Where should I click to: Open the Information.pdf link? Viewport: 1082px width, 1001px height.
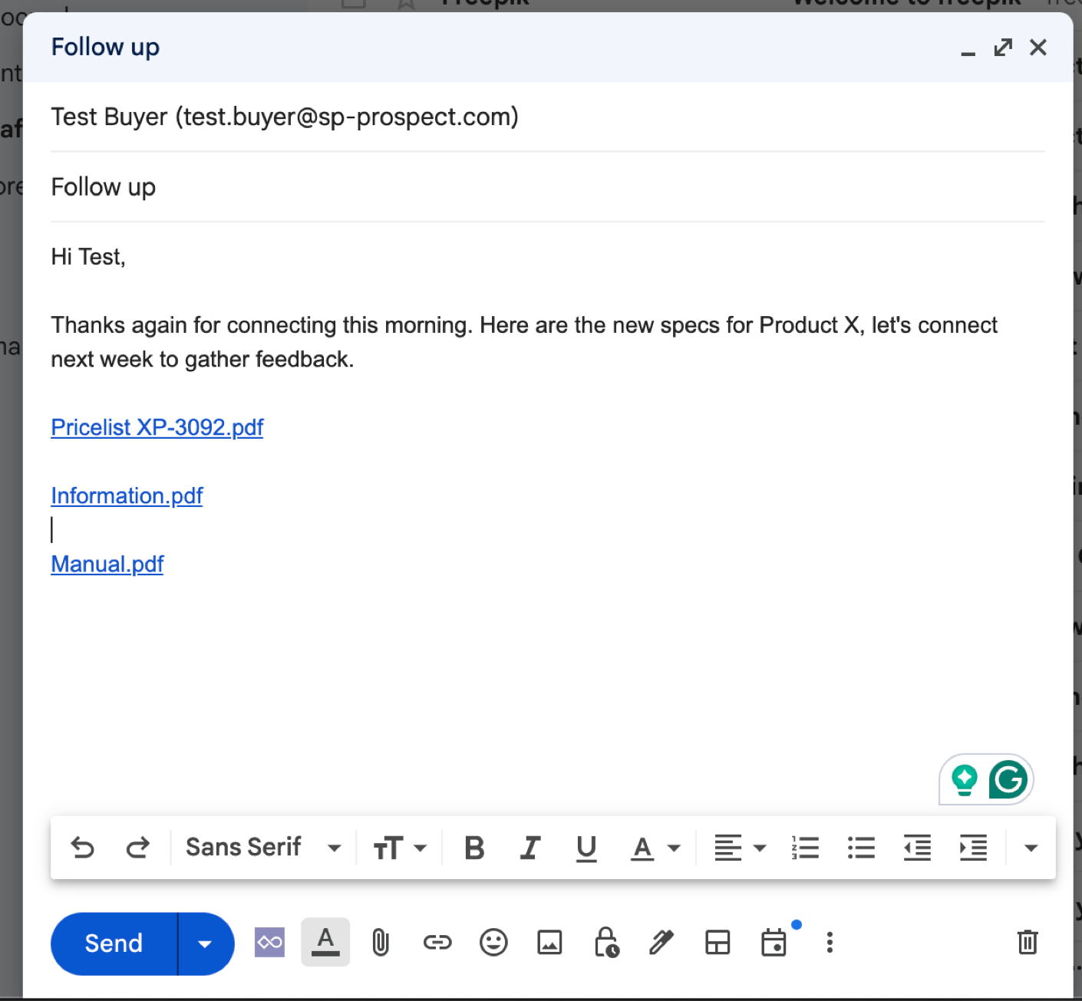[127, 496]
